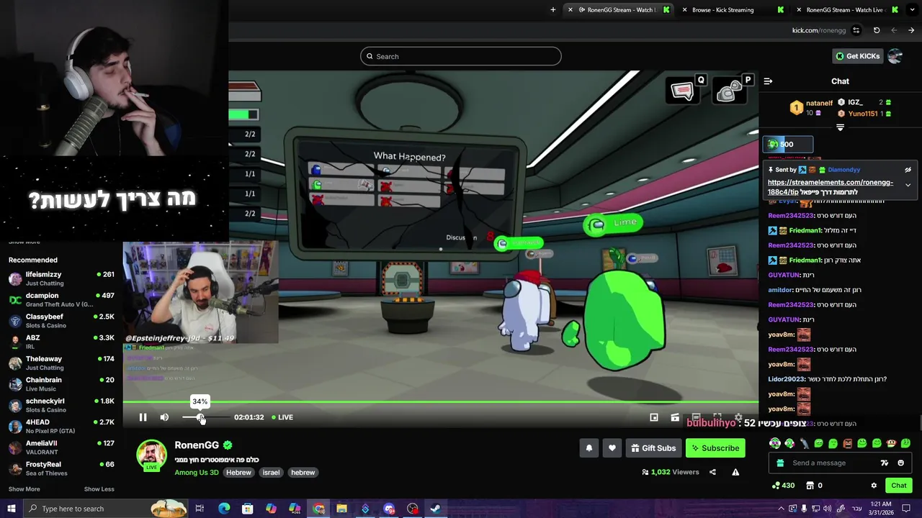
Task: Select the capitalized Hebrew tag
Action: click(x=238, y=473)
